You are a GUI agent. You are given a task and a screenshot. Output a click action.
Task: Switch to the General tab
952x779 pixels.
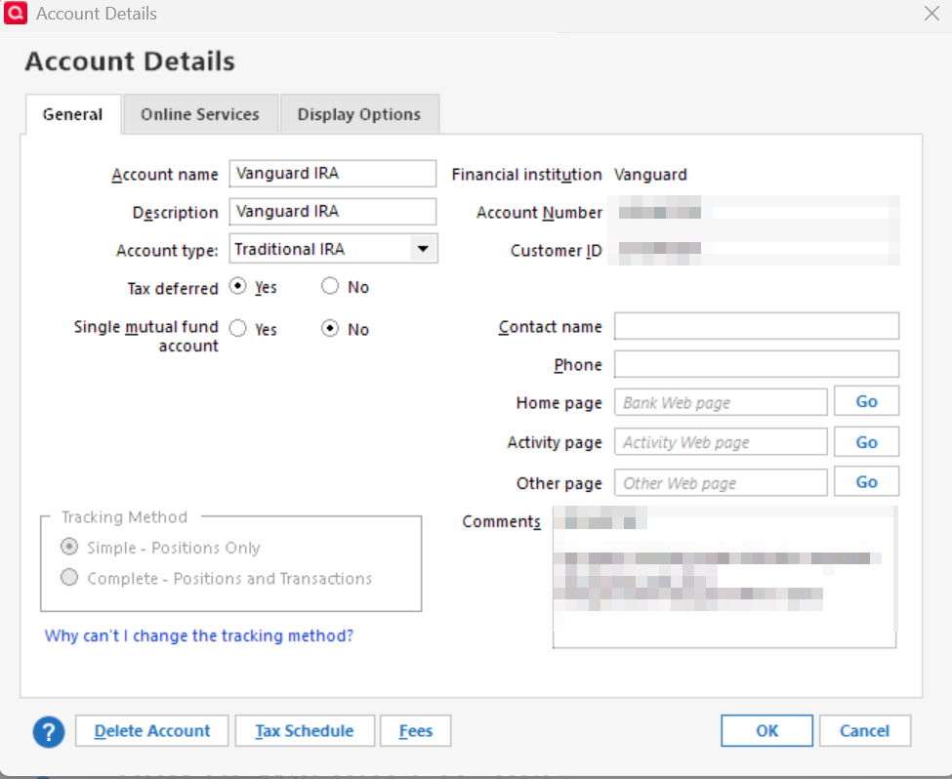[73, 114]
